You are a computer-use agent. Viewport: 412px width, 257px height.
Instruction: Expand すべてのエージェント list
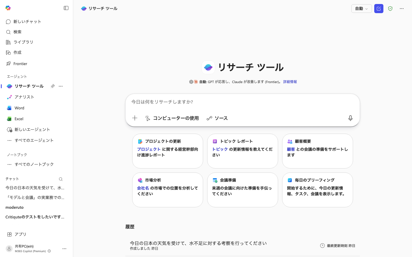pyautogui.click(x=34, y=140)
